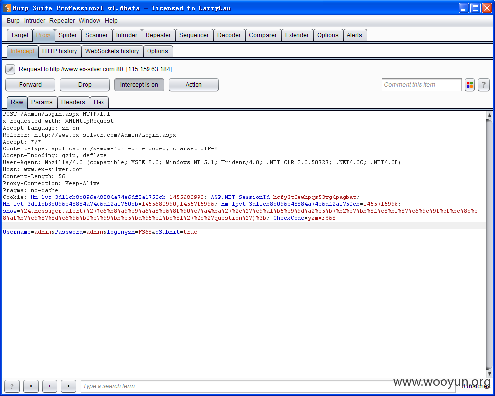Click the Username=admin parameter in request body
495x396 pixels.
coord(27,232)
